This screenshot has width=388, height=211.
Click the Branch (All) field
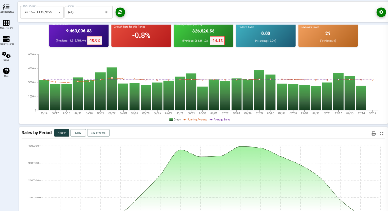85,12
